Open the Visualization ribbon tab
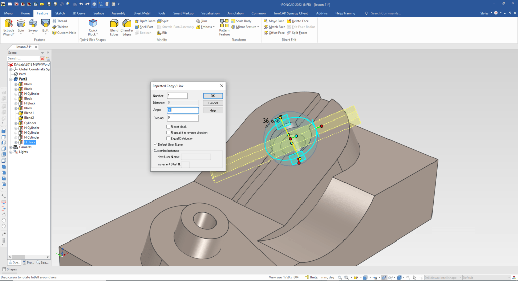 (x=210, y=13)
